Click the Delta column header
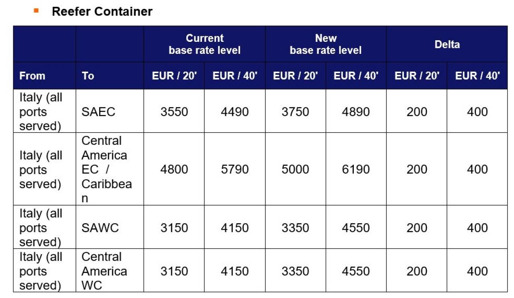 click(447, 44)
